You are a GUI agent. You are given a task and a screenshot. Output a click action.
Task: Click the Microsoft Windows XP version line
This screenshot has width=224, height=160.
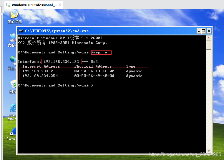60,38
